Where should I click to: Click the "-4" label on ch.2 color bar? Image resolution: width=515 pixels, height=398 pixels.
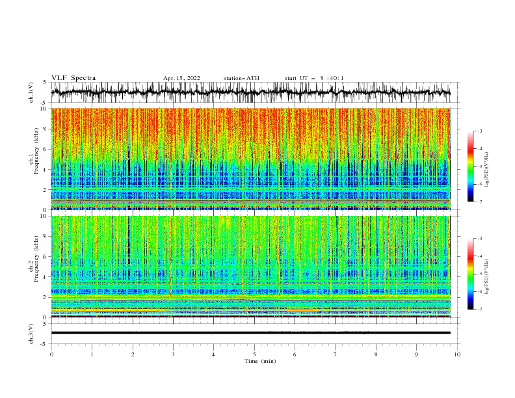pyautogui.click(x=480, y=256)
